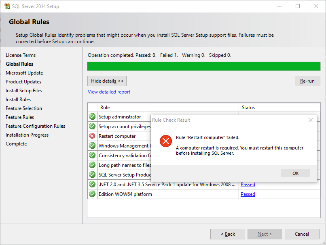Click the Next > button

[265, 234]
